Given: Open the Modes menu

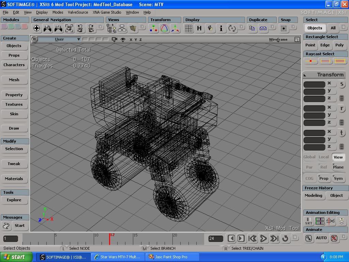Looking at the screenshot, I should tap(58, 12).
